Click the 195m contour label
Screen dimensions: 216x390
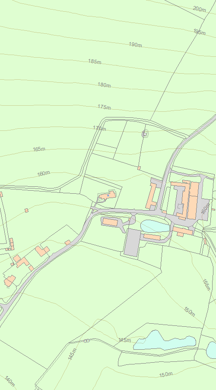click(x=200, y=32)
